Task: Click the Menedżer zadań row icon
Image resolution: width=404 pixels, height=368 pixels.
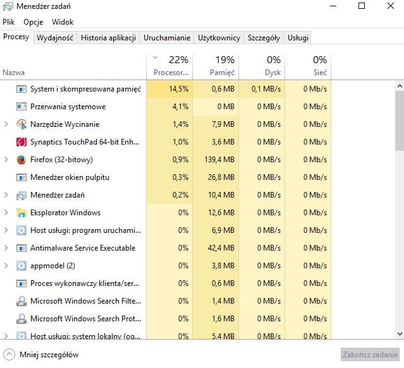Action: (x=21, y=195)
